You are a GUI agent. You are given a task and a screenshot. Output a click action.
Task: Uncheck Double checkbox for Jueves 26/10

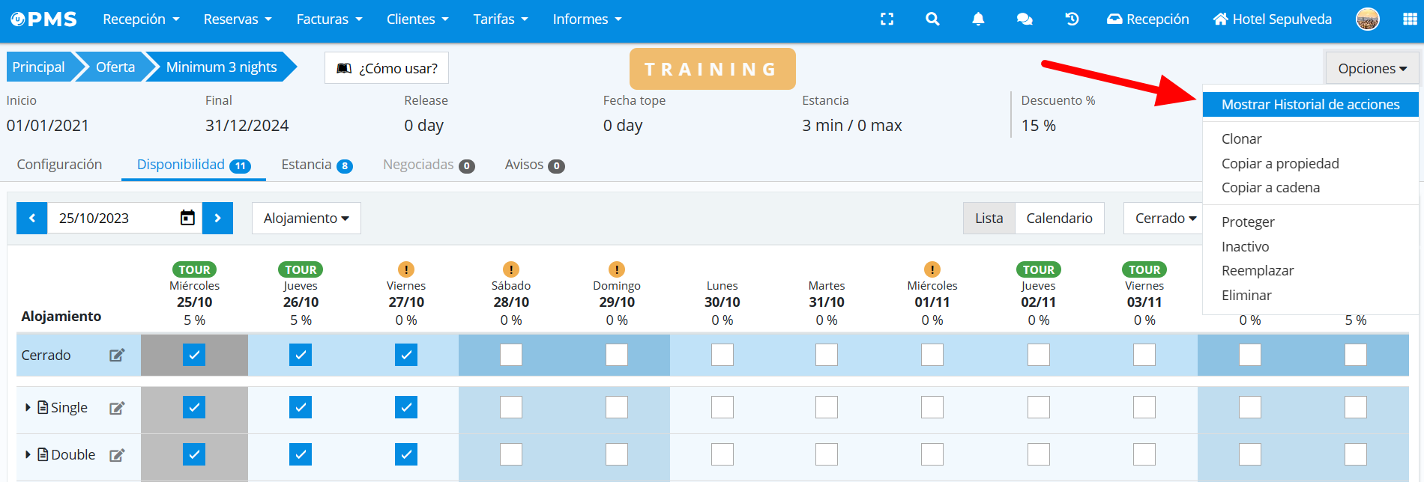pos(301,454)
